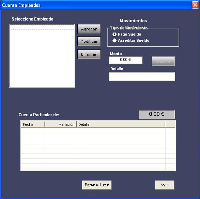This screenshot has height=199, width=200.
Task: Focus the Monto amount field
Action: [125, 60]
